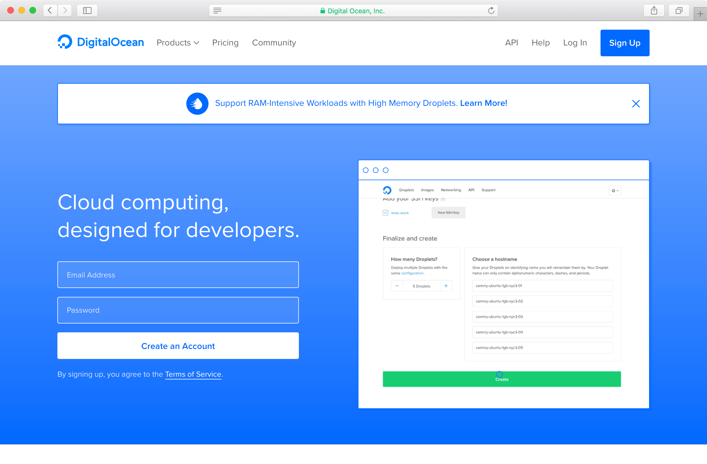Click the Email Address input field

178,274
